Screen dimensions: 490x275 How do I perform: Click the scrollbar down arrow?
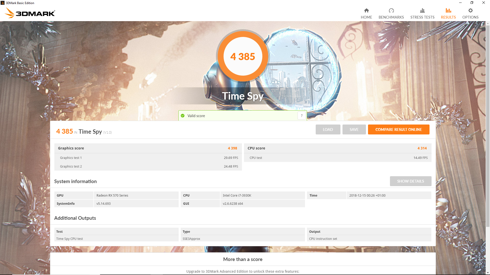(488, 273)
